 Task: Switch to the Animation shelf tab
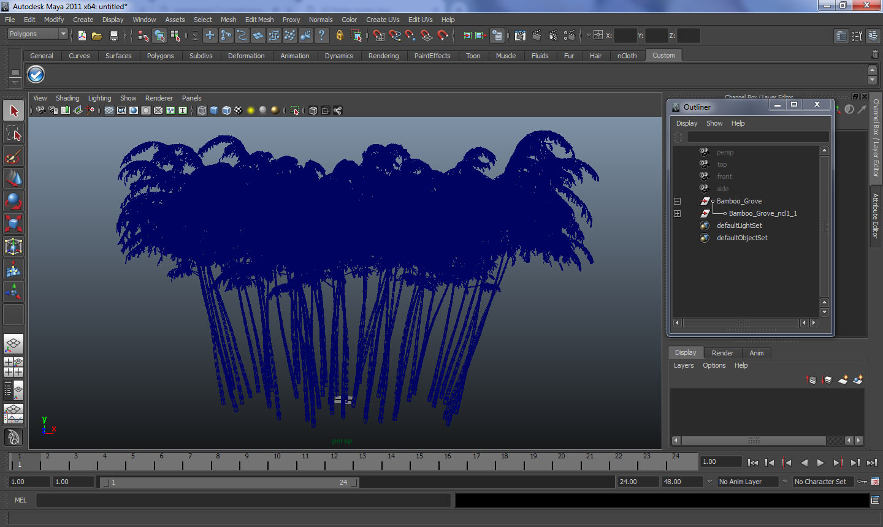pos(295,56)
